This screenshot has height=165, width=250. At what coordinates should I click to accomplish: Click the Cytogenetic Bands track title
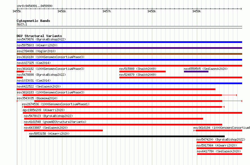(x=33, y=21)
